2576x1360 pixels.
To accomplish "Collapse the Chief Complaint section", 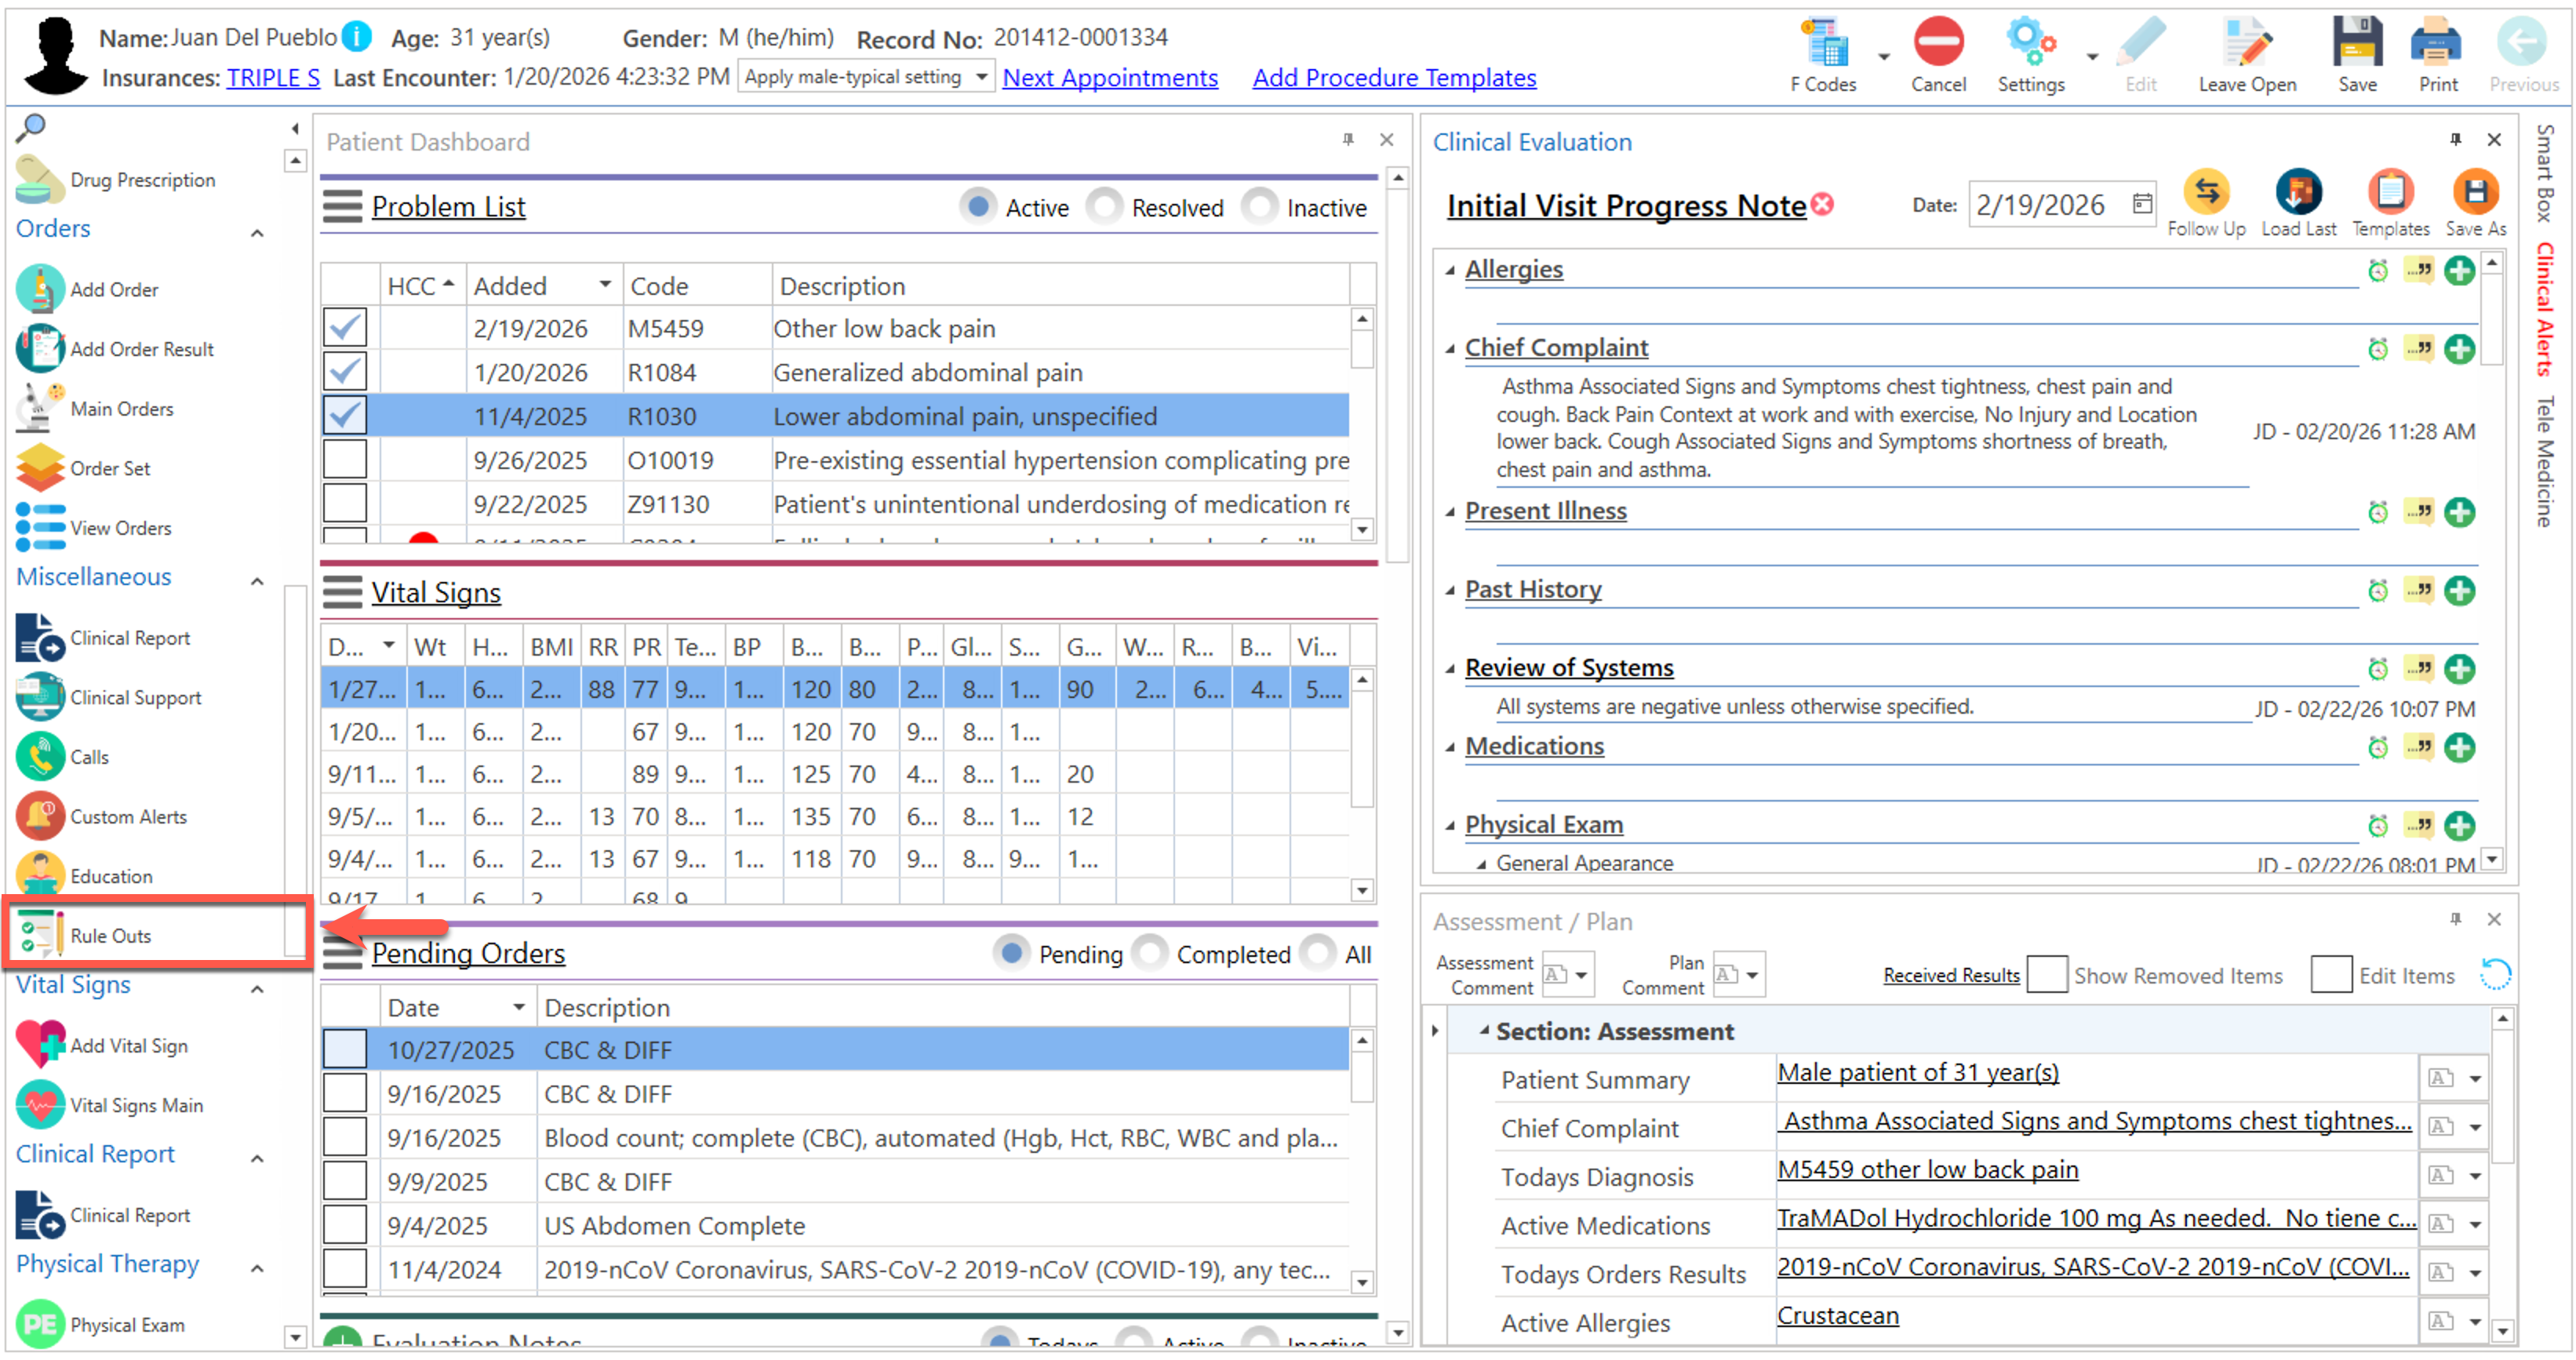I will pos(1450,349).
